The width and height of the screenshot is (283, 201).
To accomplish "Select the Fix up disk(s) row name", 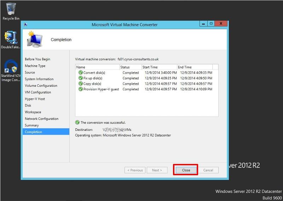I will pyautogui.click(x=93, y=78).
